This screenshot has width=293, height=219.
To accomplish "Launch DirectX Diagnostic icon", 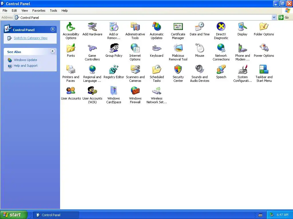I will click(221, 27).
